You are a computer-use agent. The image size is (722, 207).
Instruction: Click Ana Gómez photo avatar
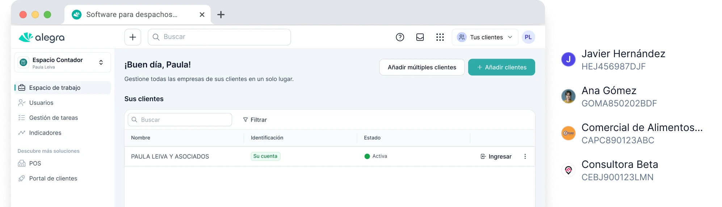568,96
